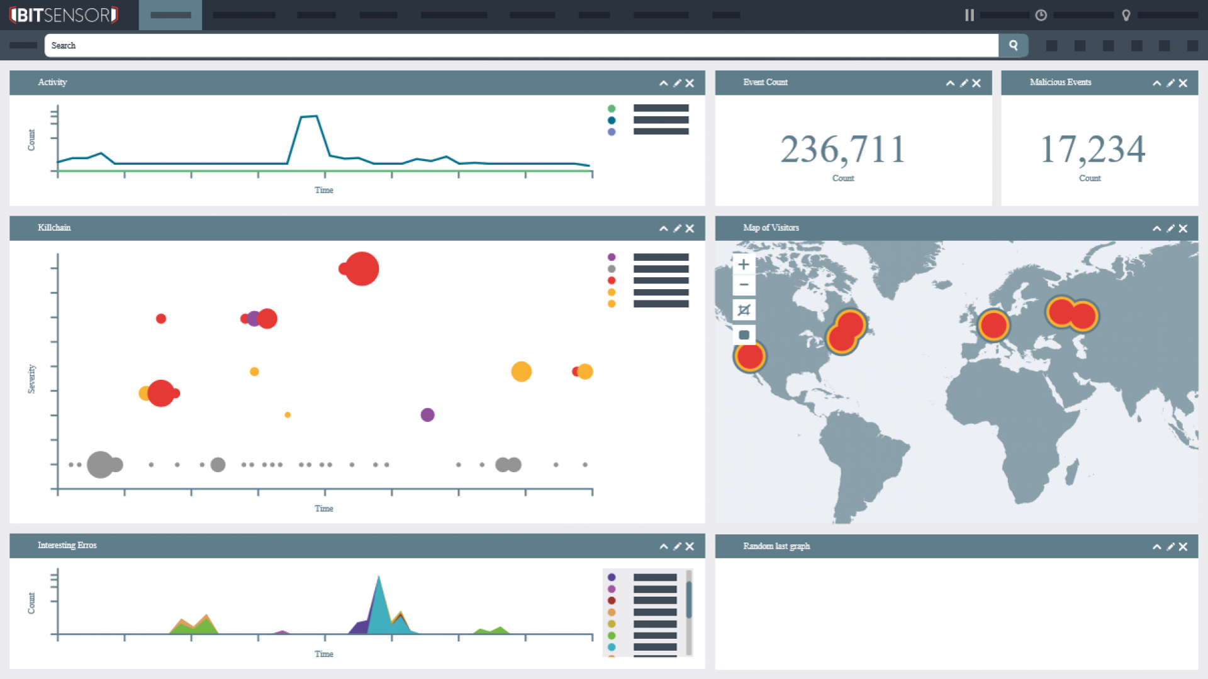The image size is (1208, 679).
Task: Collapse the Event Count panel
Action: coord(950,83)
